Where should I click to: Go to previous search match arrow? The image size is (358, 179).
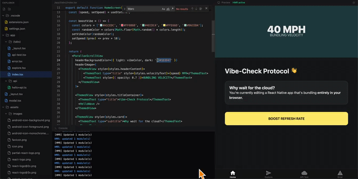192,9
